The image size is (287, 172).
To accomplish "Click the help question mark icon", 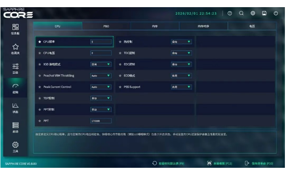I will (230, 13).
